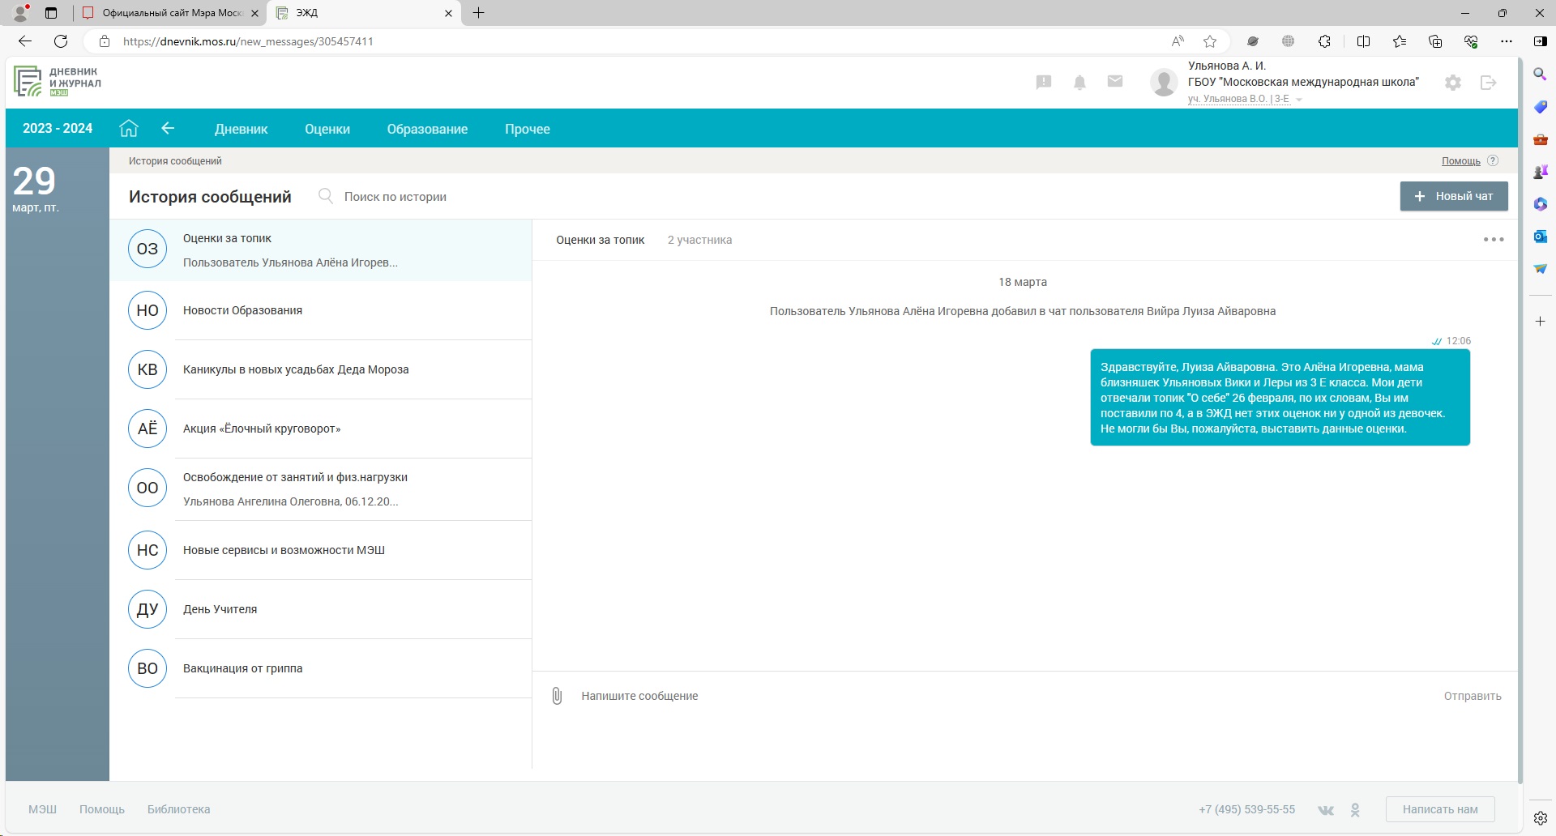Click the paperclip attach file icon
The image size is (1556, 836).
coord(557,696)
